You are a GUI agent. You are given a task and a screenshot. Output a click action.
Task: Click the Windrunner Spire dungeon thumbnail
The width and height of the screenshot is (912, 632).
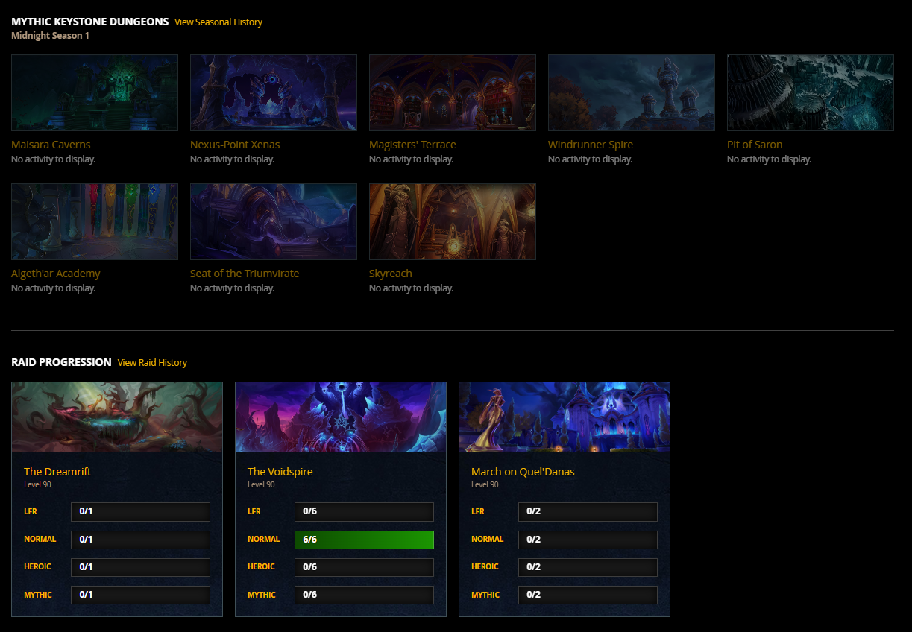[632, 93]
